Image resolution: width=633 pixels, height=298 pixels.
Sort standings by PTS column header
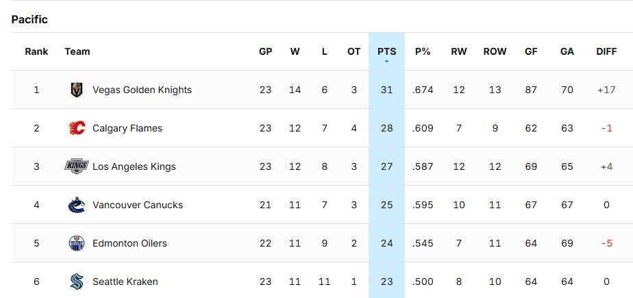click(x=387, y=51)
